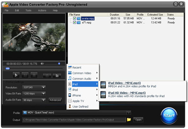Expand the Apple TV submenu arrow
188x129 pixels.
(97, 101)
